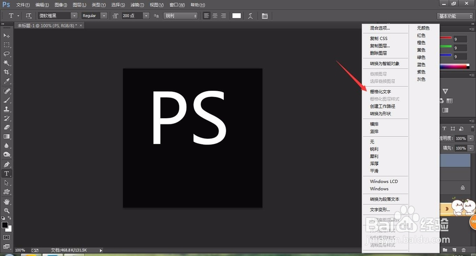Change screen mode at toolbox bottom
This screenshot has width=476, height=256.
click(x=6, y=247)
